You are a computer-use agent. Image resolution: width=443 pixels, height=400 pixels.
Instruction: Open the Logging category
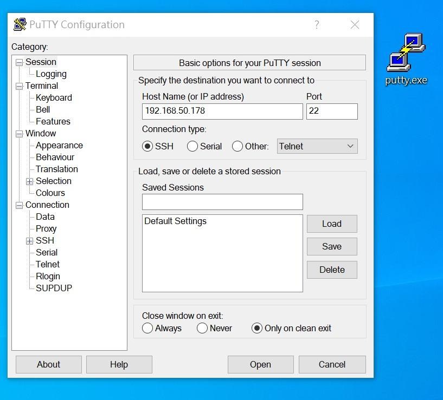point(51,74)
